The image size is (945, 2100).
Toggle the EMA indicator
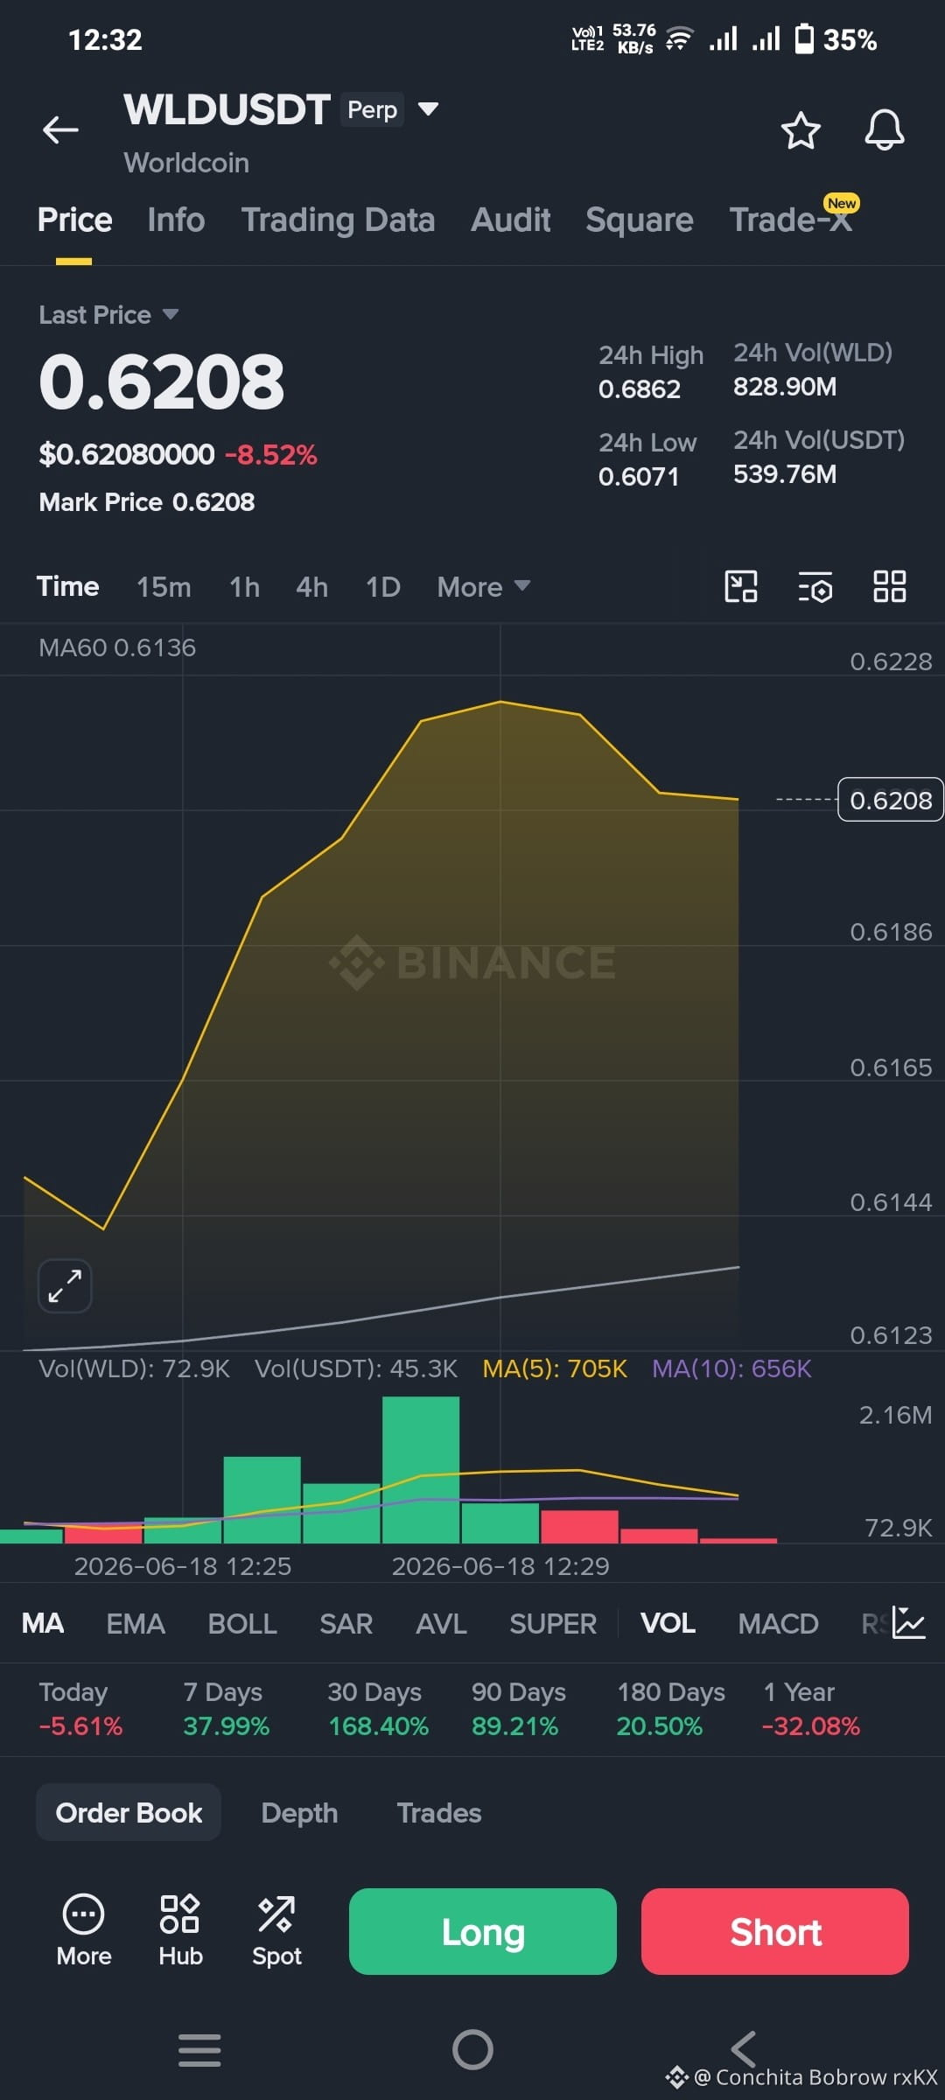point(136,1623)
